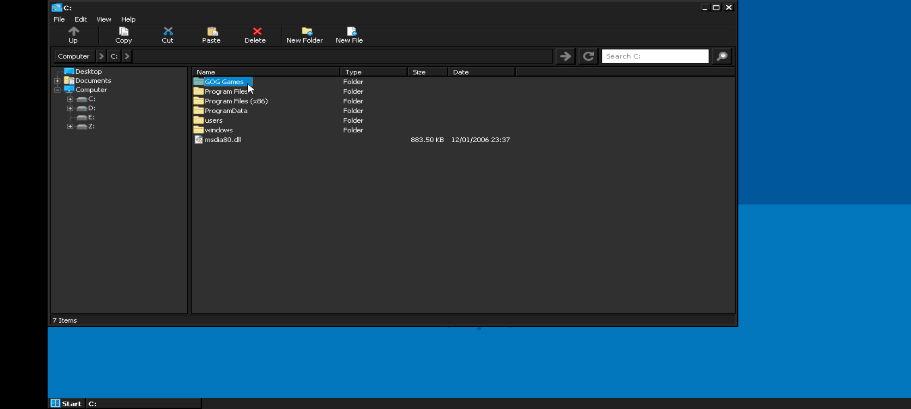Viewport: 911px width, 409px height.
Task: Expand the Z: drive tree node
Action: pyautogui.click(x=70, y=126)
